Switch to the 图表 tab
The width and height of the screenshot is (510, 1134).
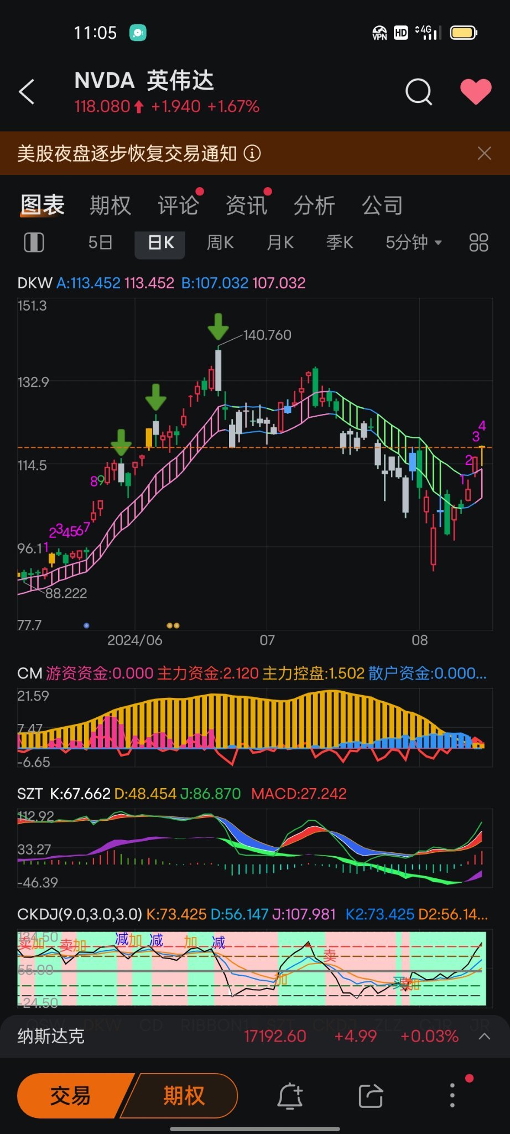click(x=43, y=205)
